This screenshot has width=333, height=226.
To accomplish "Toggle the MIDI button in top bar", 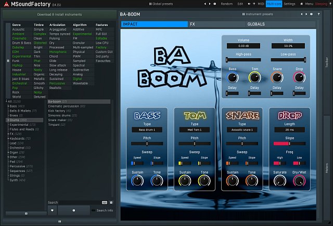I will (x=261, y=4).
